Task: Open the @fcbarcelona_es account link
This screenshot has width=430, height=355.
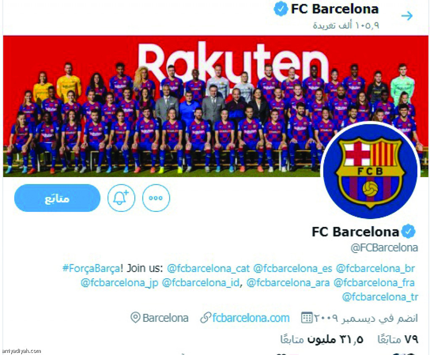Action: click(293, 269)
